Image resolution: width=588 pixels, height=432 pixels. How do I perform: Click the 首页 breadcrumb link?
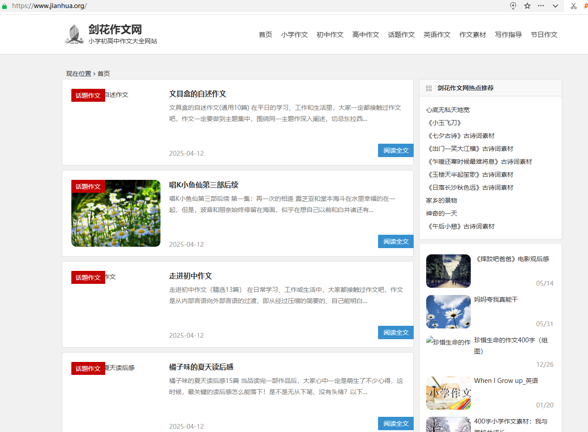point(104,74)
